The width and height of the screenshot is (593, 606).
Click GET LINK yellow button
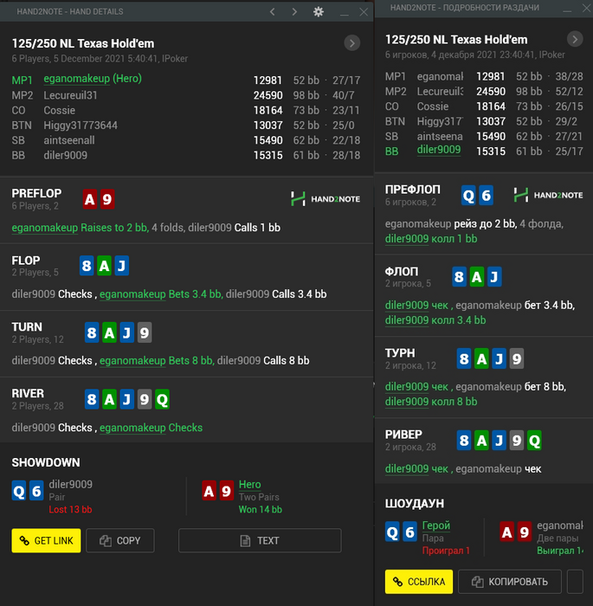tap(46, 540)
